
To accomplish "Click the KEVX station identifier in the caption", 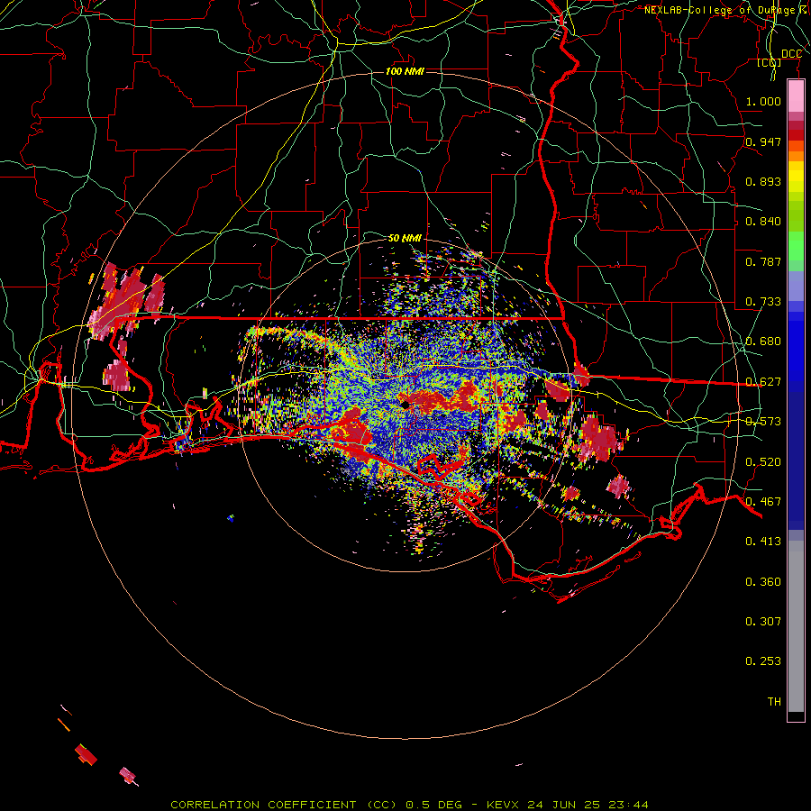I will coord(502,805).
